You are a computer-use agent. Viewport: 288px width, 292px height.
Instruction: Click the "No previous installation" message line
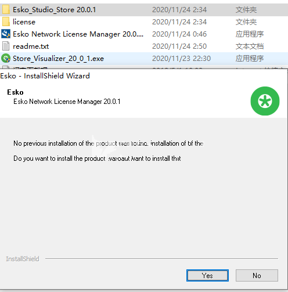tap(109, 143)
